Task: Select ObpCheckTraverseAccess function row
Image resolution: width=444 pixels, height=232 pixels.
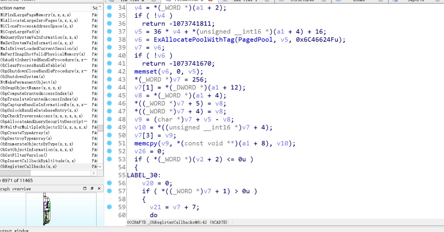Action: [49, 116]
